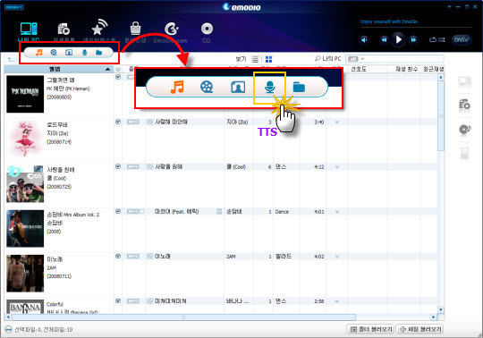483x338 pixels.
Task: Toggle the DNSe sound effect
Action: pos(462,40)
